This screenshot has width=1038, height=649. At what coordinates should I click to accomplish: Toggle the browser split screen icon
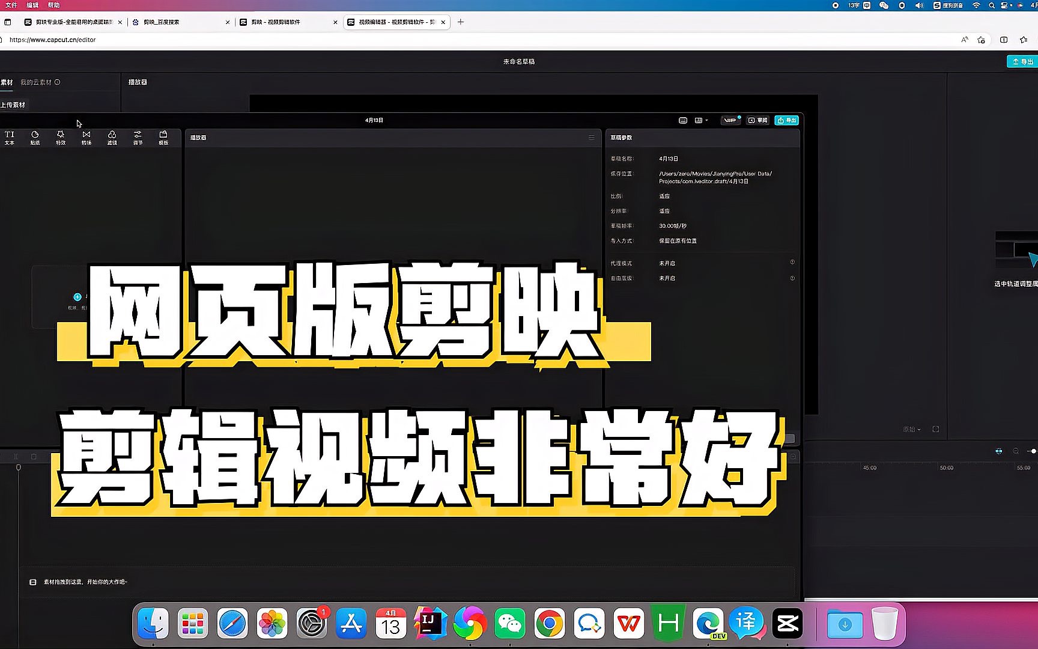(x=1004, y=40)
